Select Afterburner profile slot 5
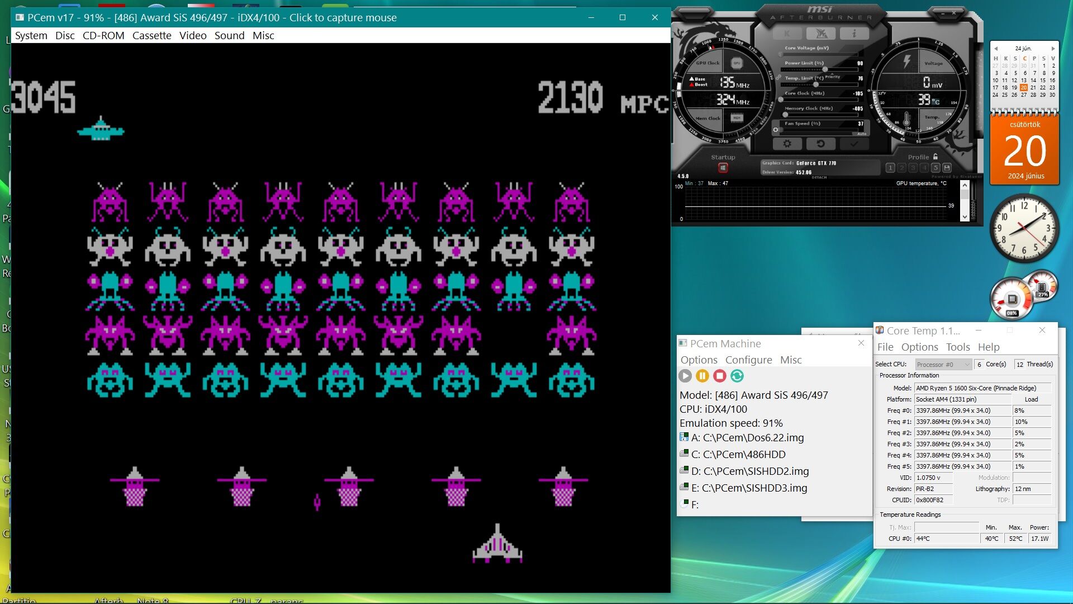This screenshot has width=1073, height=604. click(936, 168)
